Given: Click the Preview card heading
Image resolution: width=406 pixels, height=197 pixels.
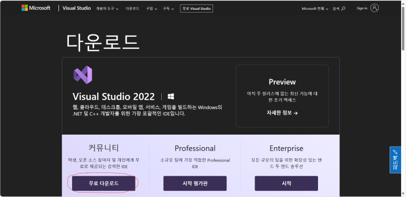Looking at the screenshot, I should click(x=282, y=82).
